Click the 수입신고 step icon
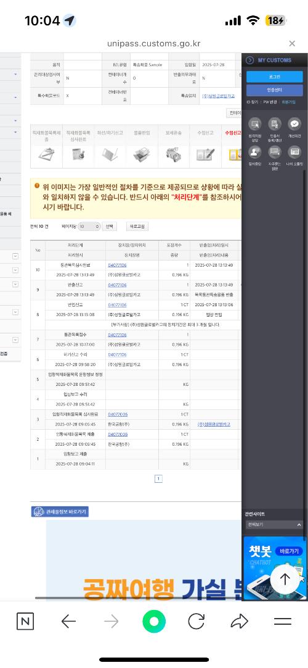 (x=206, y=154)
